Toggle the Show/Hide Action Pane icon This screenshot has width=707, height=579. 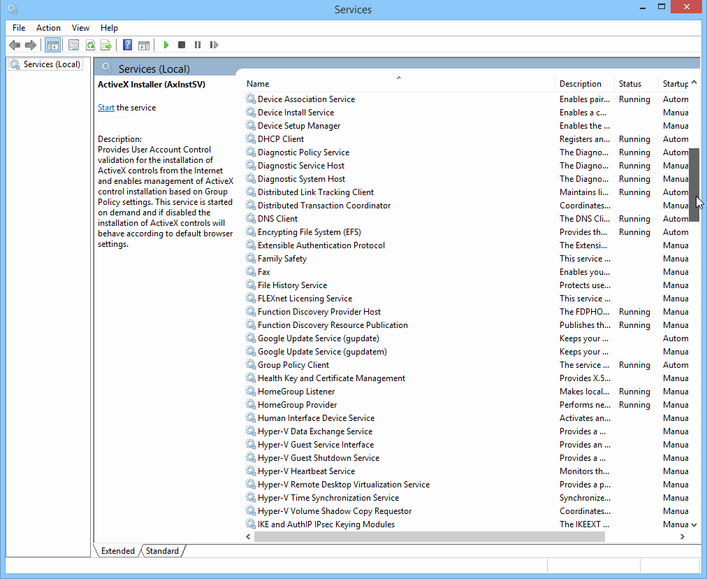pos(143,45)
